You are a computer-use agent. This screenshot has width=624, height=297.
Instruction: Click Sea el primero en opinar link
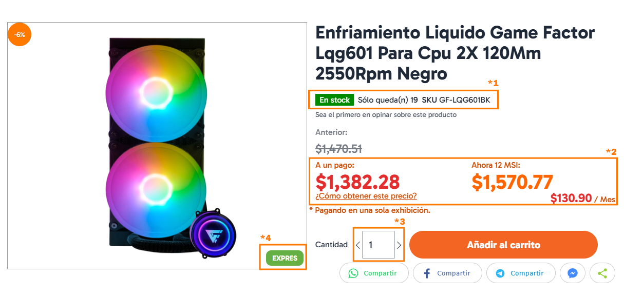[386, 115]
